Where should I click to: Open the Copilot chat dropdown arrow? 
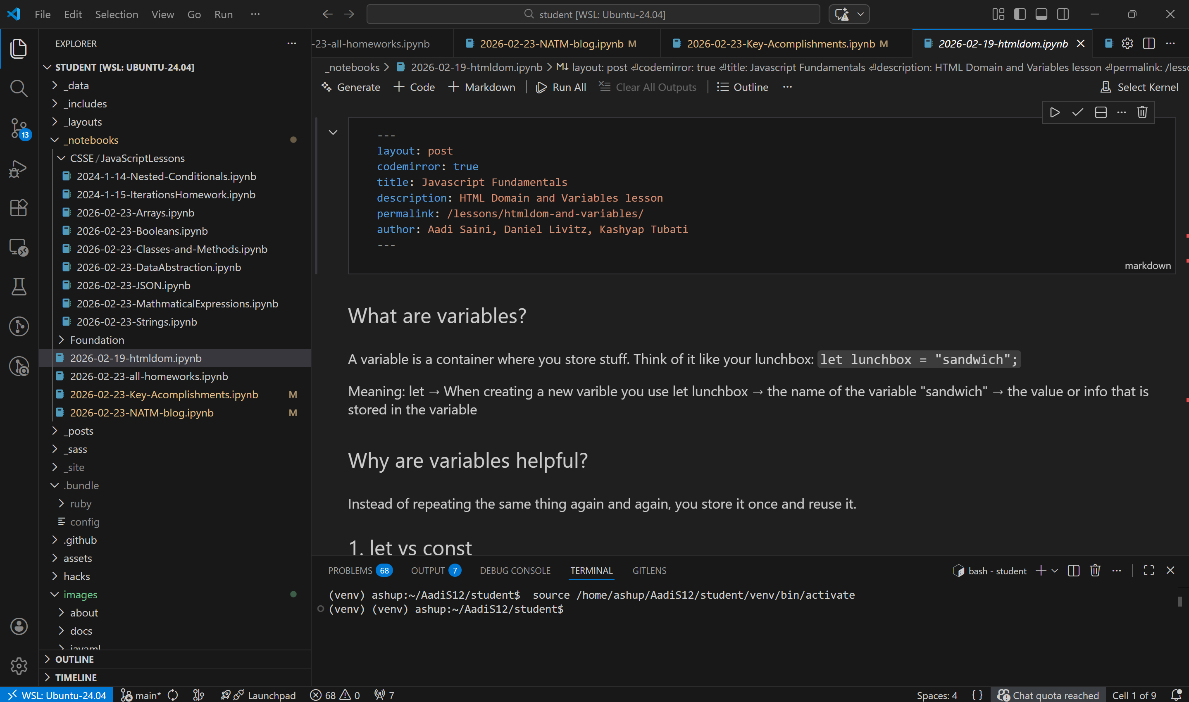(860, 14)
